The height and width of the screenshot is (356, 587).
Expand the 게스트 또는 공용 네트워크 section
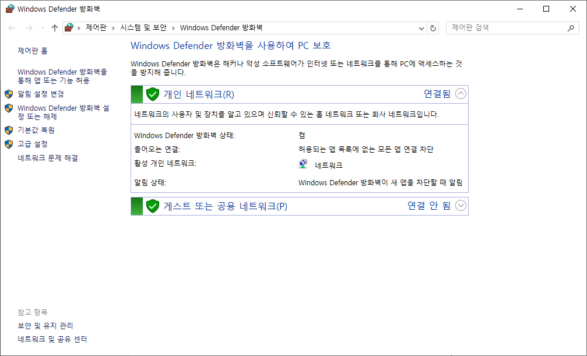461,206
